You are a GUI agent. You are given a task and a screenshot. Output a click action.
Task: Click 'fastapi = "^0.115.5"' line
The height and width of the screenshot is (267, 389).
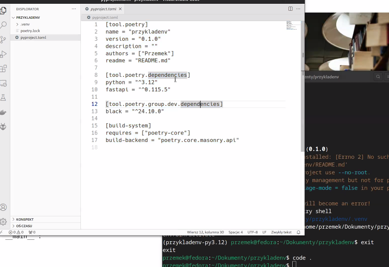138,89
